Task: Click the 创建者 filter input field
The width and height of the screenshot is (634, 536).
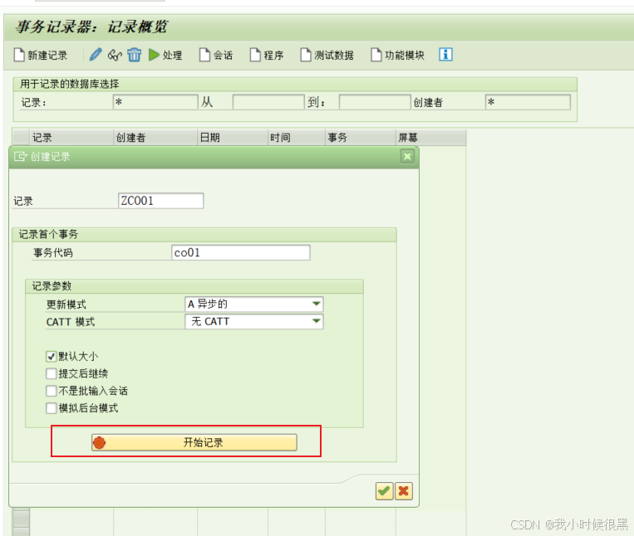Action: pyautogui.click(x=528, y=102)
